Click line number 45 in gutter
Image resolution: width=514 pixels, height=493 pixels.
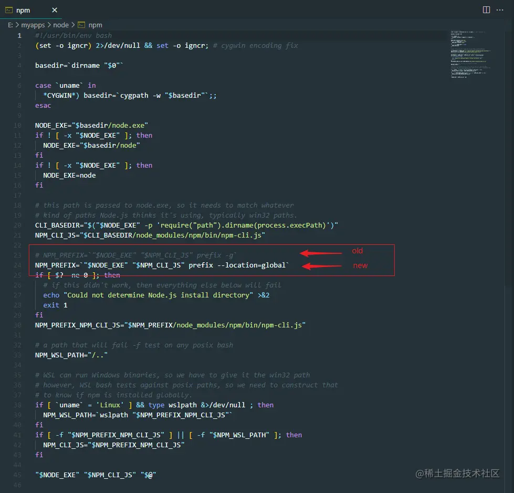click(x=18, y=475)
